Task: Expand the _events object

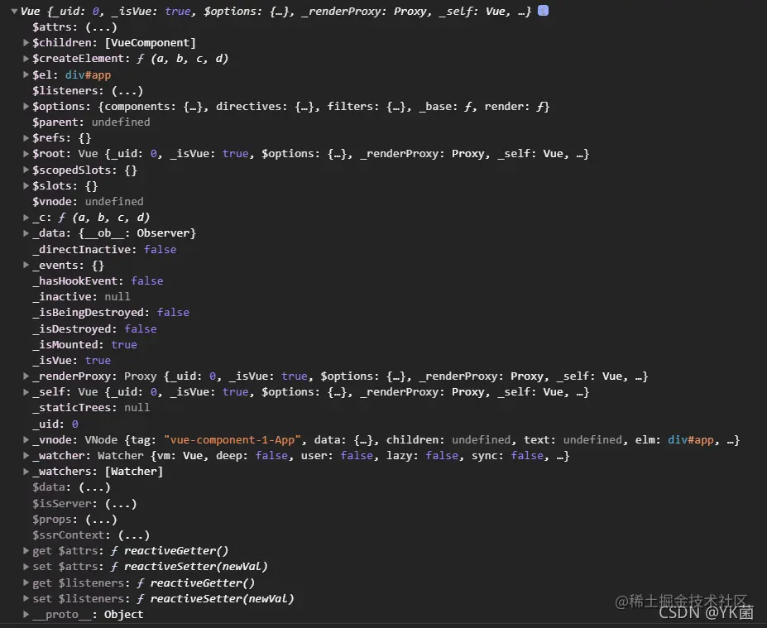Action: [26, 265]
